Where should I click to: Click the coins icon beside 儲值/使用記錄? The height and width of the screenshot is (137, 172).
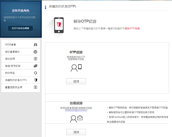(36, 66)
